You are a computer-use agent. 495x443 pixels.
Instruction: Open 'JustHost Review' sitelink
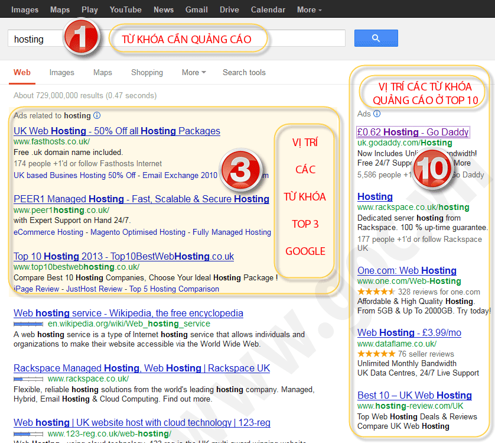pos(94,289)
